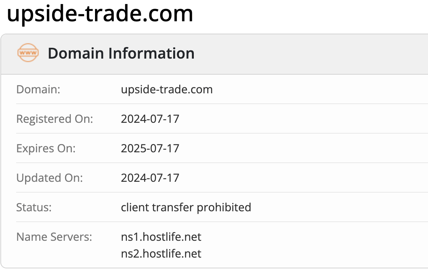Image resolution: width=428 pixels, height=271 pixels.
Task: Click the word Domain in panel heading
Action: [x=76, y=53]
